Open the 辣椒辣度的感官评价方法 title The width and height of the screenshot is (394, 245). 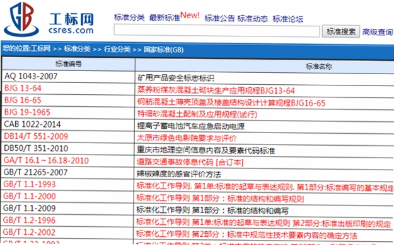[179, 174]
